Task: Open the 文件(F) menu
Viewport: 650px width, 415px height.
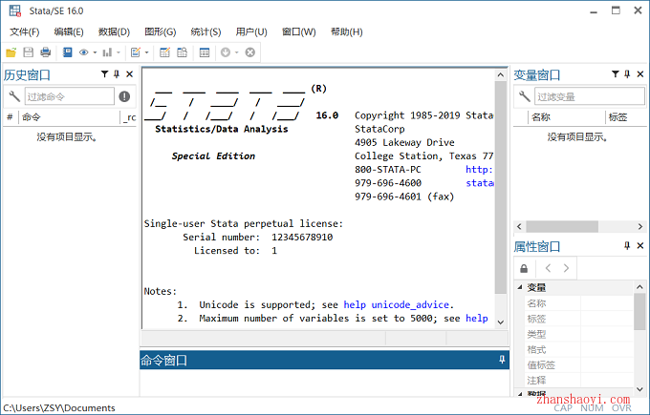Action: click(x=25, y=31)
